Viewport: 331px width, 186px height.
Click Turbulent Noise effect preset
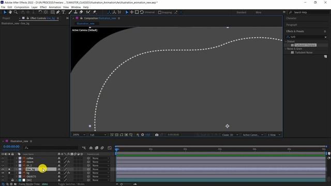[304, 53]
